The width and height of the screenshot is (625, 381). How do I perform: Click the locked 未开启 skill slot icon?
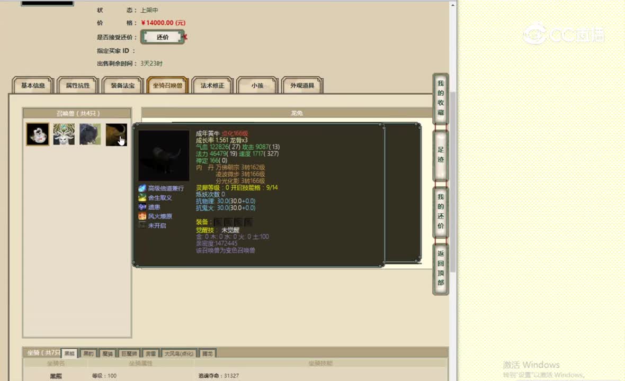tap(142, 225)
